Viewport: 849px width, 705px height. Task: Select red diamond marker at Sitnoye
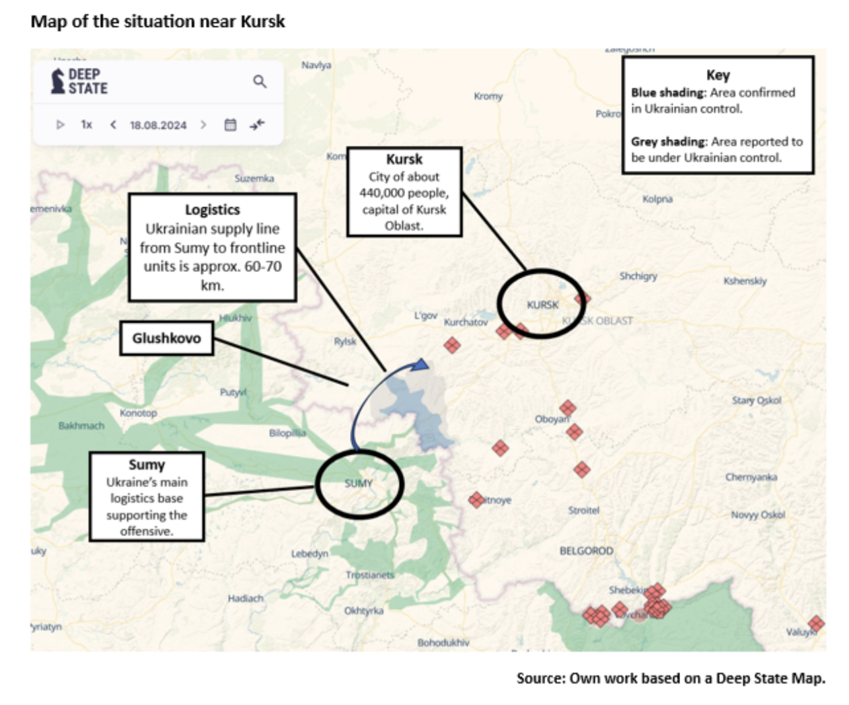[x=476, y=500]
